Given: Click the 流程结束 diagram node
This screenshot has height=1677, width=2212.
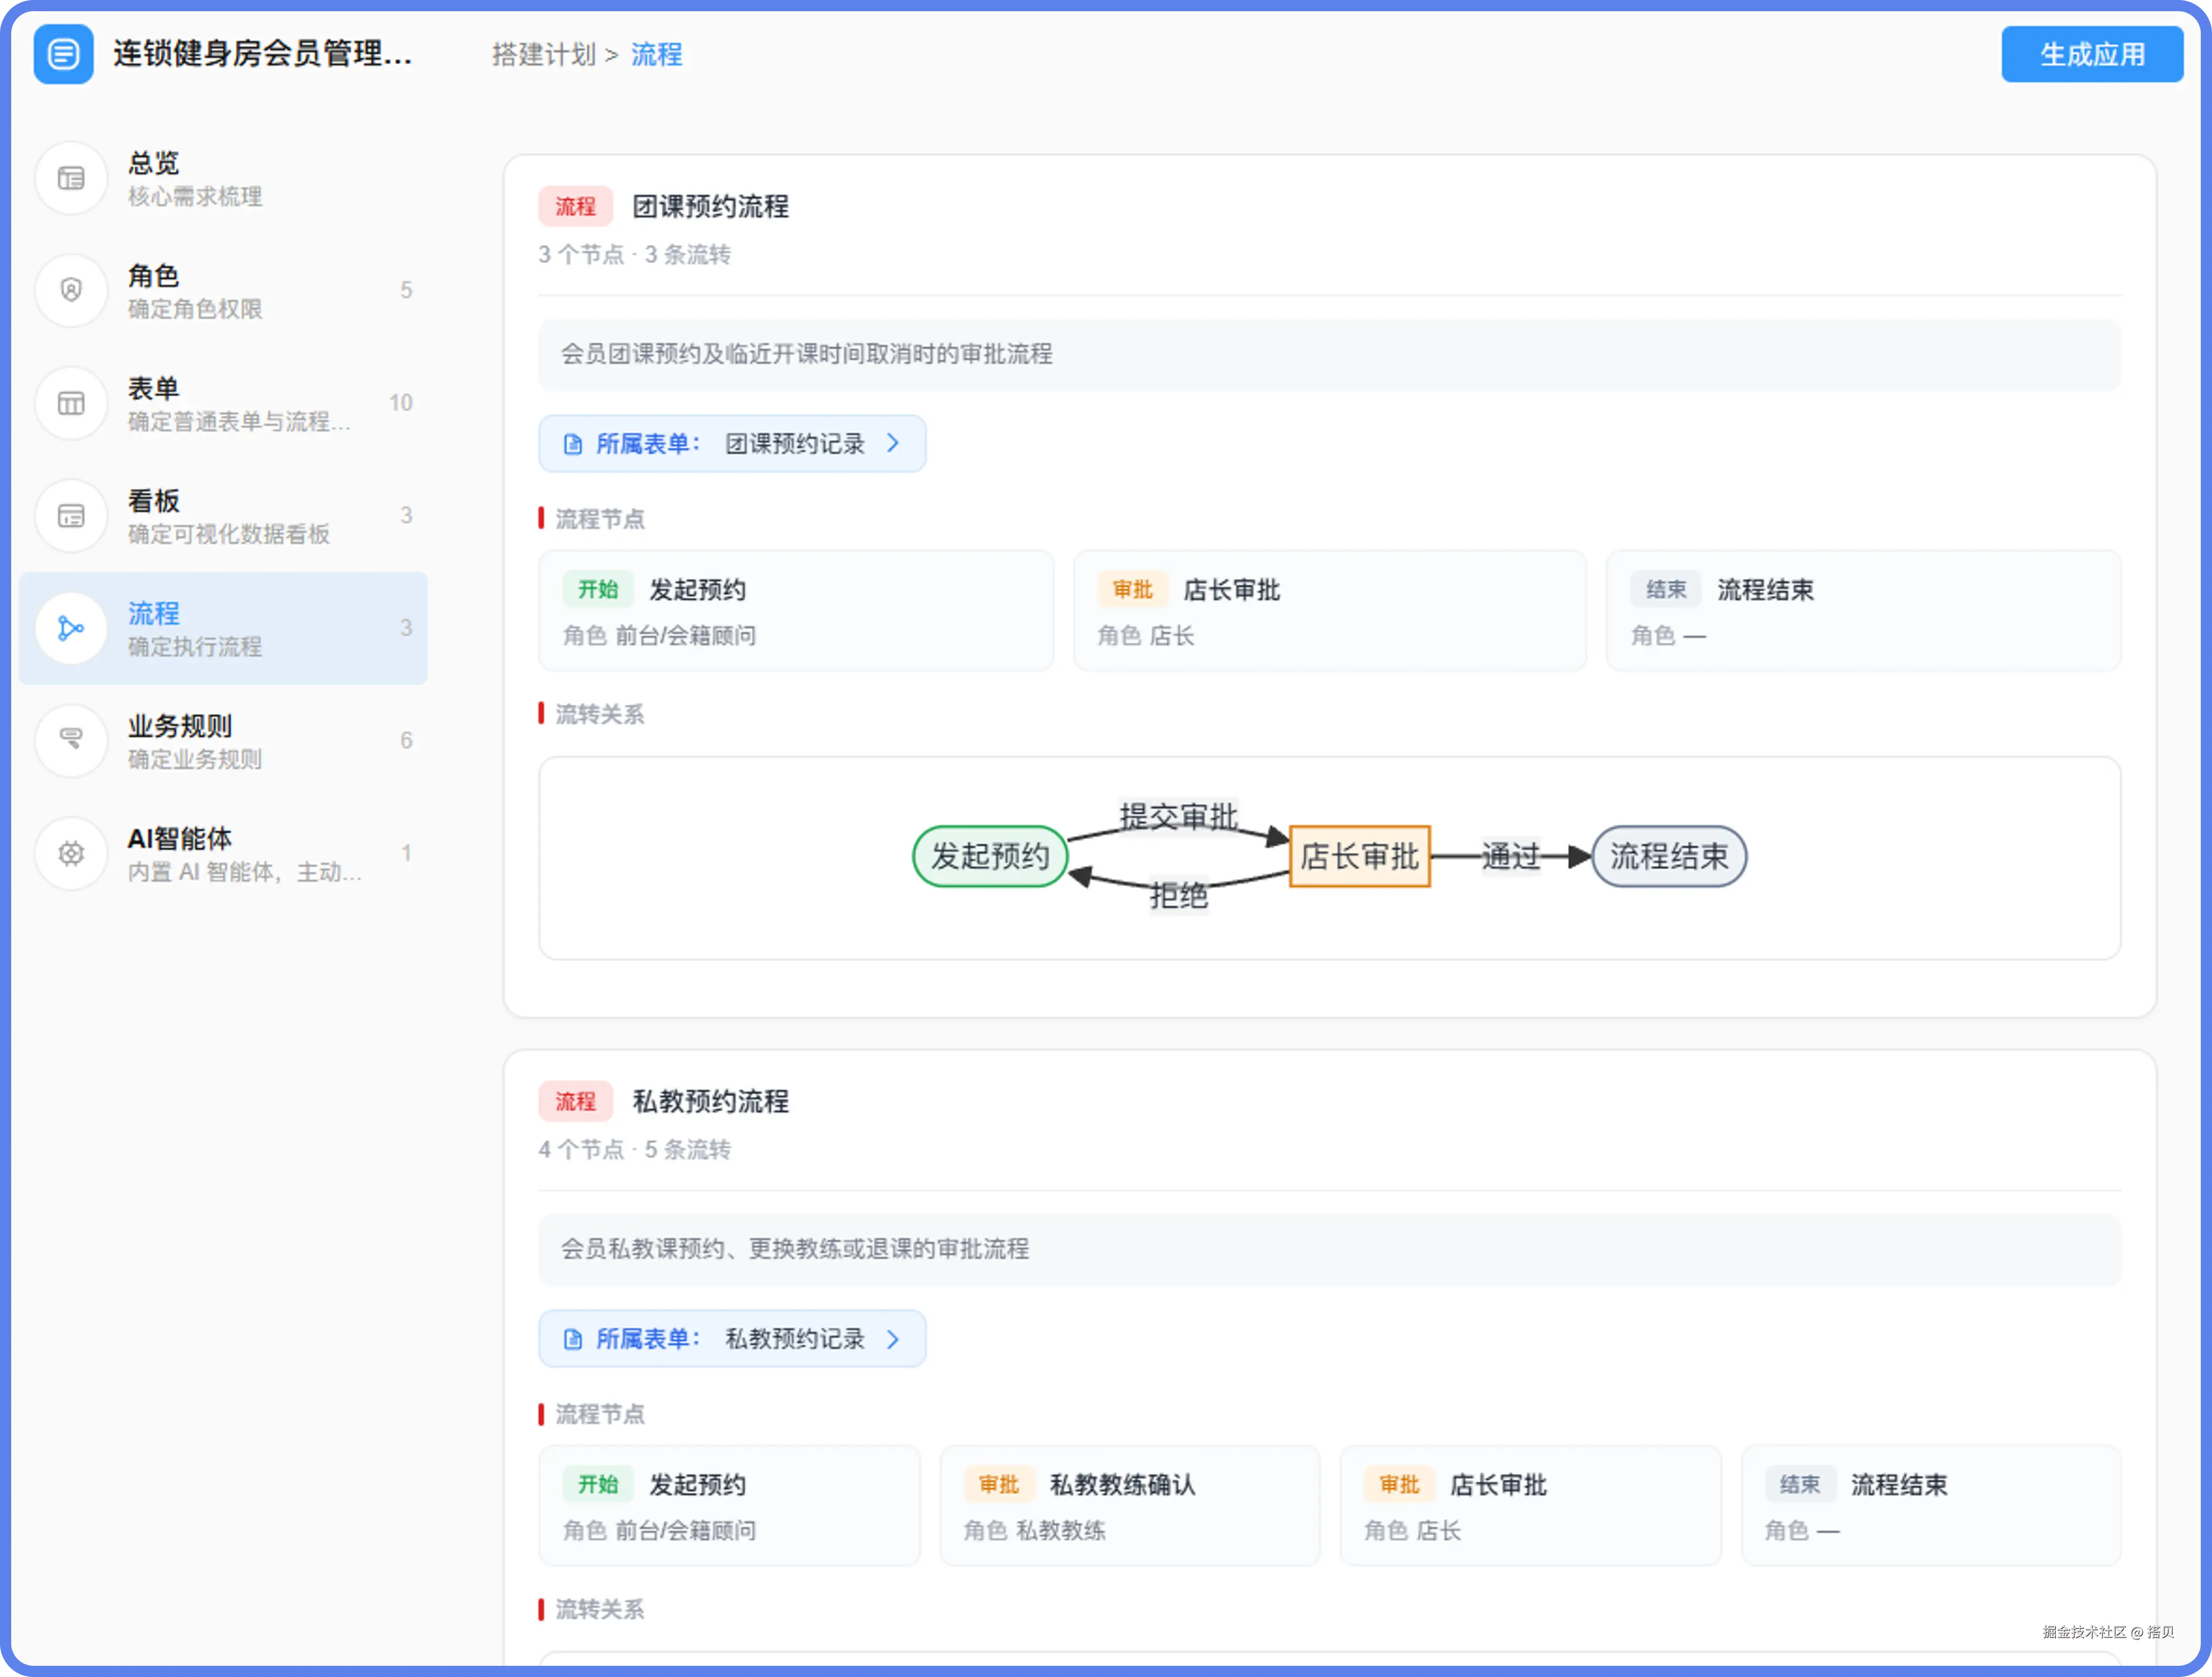Looking at the screenshot, I should pyautogui.click(x=1669, y=857).
